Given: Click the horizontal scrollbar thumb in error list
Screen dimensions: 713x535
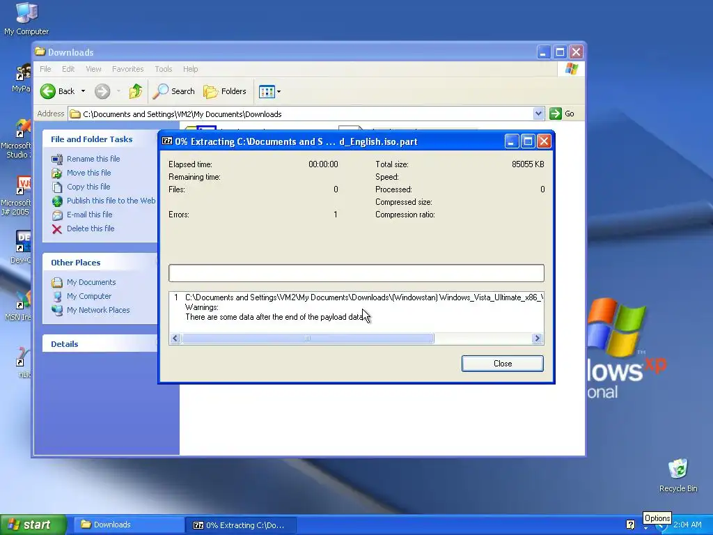Looking at the screenshot, I should 308,338.
